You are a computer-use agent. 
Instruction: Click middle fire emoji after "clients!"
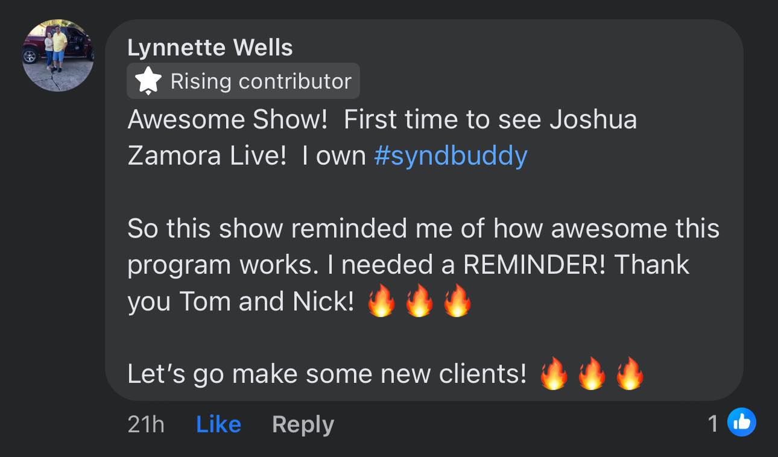coord(592,374)
